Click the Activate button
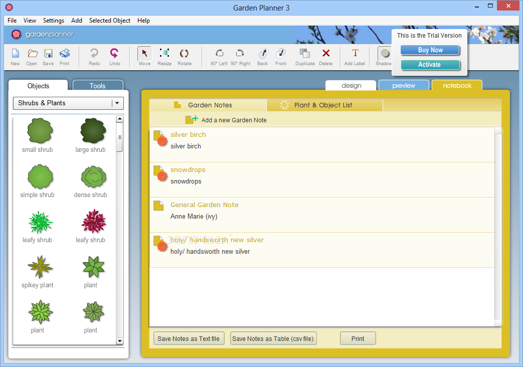Viewport: 523px width, 367px height. click(x=430, y=65)
